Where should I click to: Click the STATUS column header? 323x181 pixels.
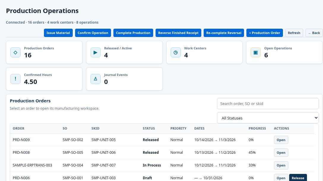click(149, 128)
